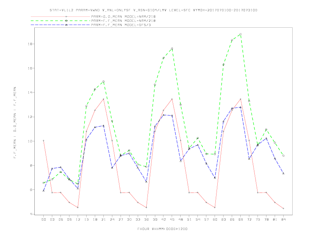The image size is (309, 239).
Task: Click the green dashed line sample in legend
Action: (x=60, y=21)
